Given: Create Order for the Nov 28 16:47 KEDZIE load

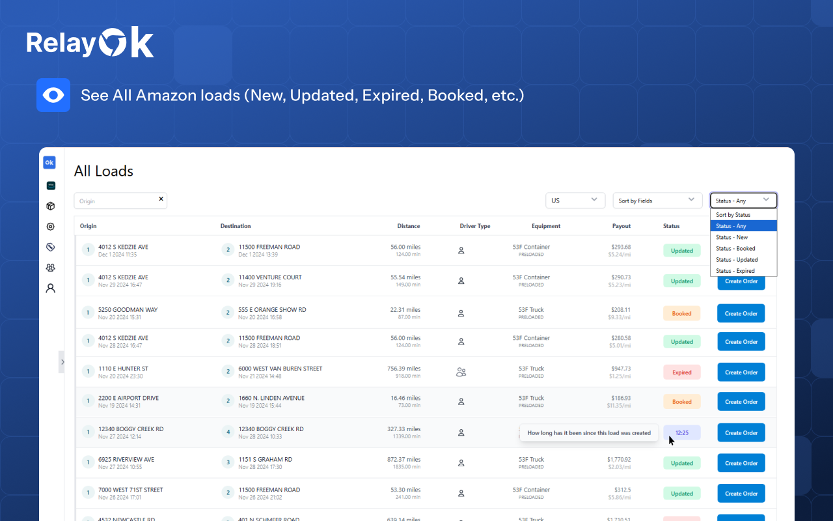Looking at the screenshot, I should [x=741, y=341].
